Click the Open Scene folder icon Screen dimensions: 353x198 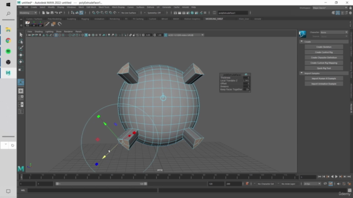coord(48,13)
